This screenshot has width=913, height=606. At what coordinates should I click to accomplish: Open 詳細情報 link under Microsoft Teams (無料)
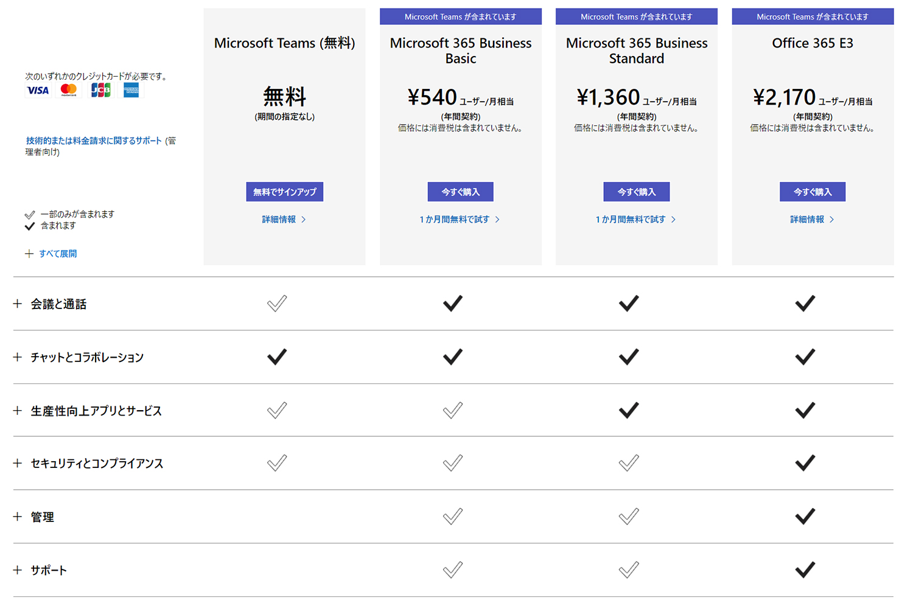(284, 220)
